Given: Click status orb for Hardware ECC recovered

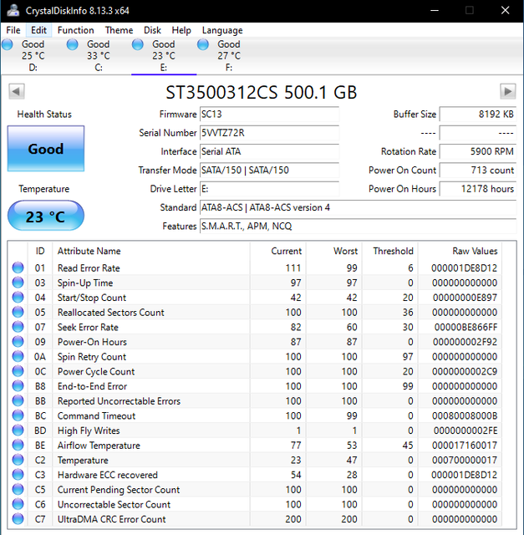Looking at the screenshot, I should tap(18, 475).
